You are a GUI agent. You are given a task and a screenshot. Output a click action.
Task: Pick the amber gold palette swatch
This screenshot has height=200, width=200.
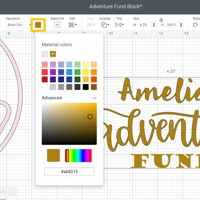pyautogui.click(x=86, y=79)
